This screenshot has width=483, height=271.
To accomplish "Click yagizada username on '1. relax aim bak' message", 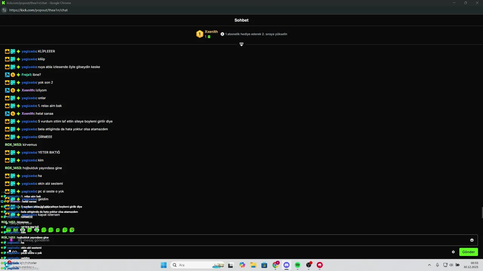I will (29, 106).
